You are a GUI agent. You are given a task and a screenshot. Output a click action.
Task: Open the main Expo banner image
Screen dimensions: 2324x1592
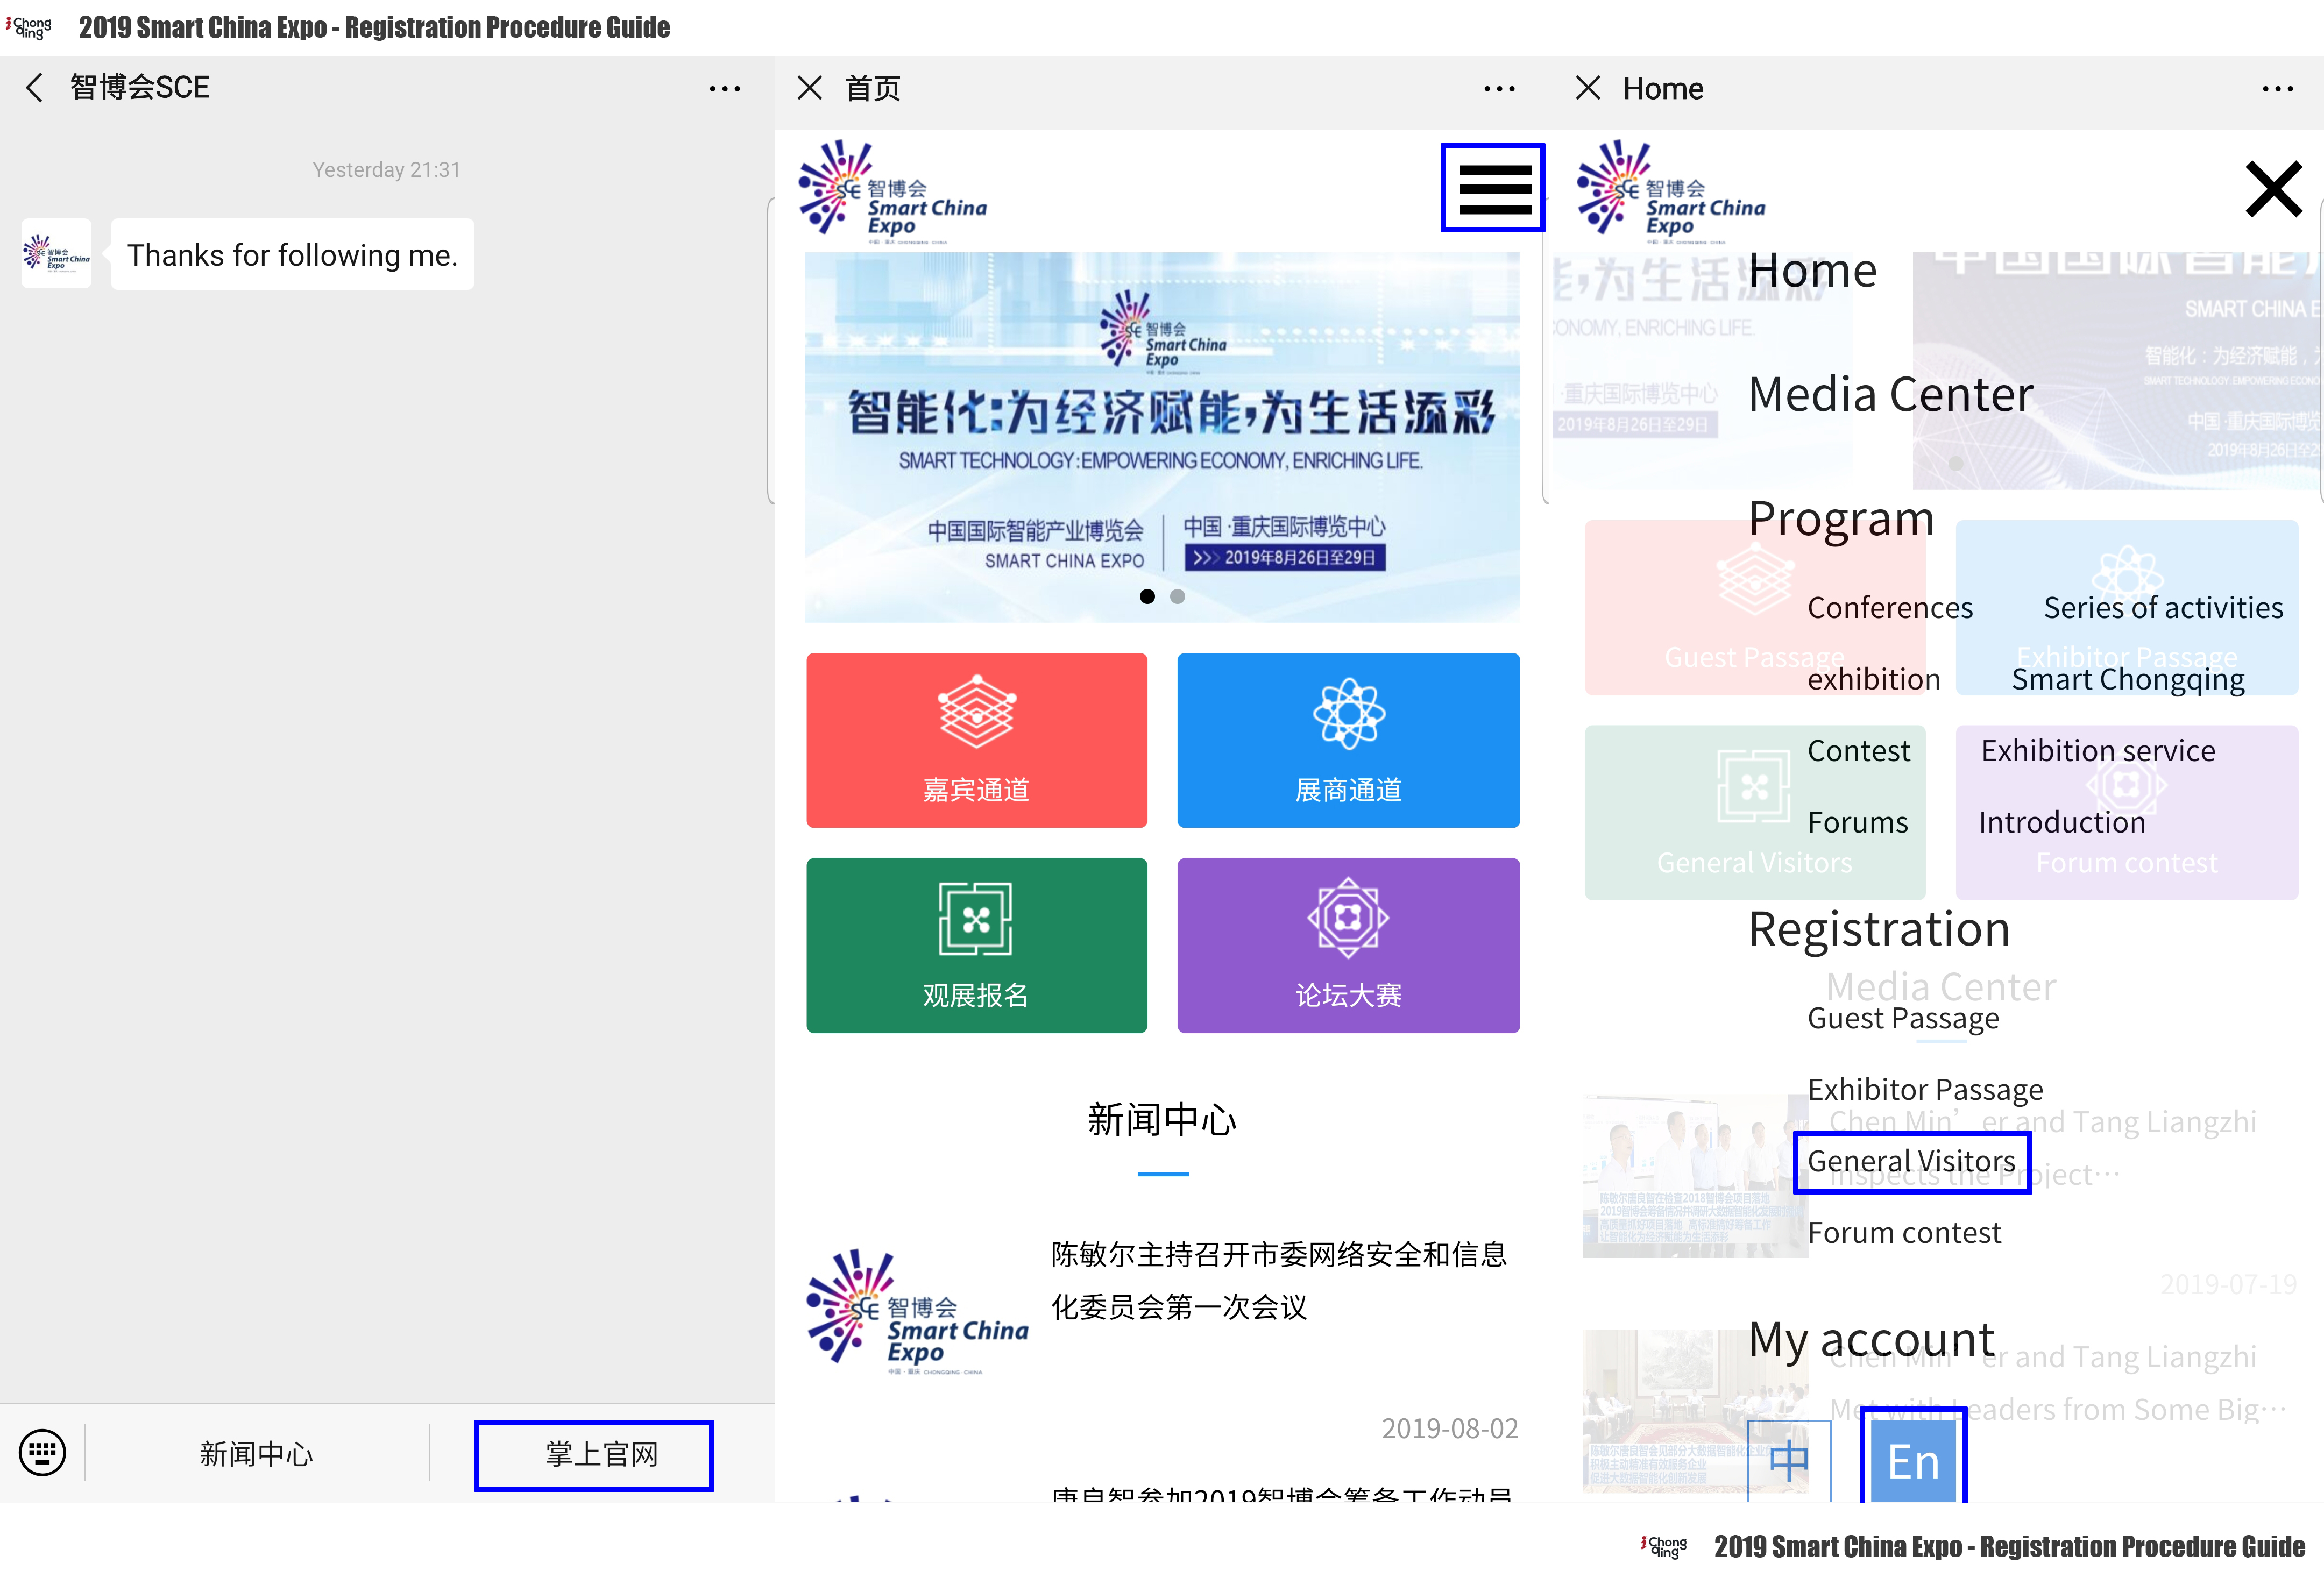coord(1162,437)
